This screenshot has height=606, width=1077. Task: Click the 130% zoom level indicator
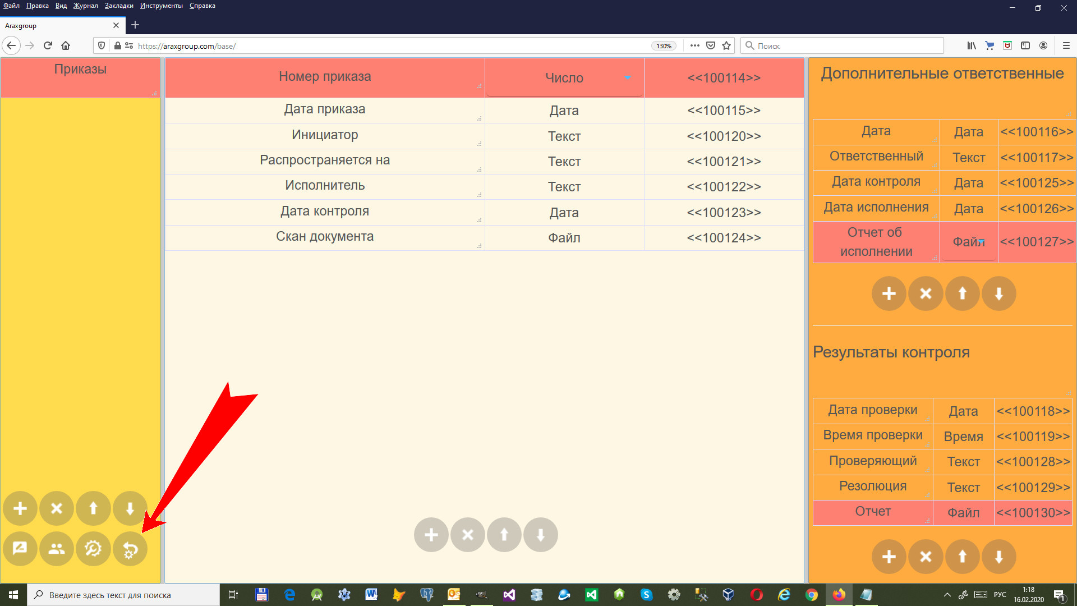click(664, 46)
